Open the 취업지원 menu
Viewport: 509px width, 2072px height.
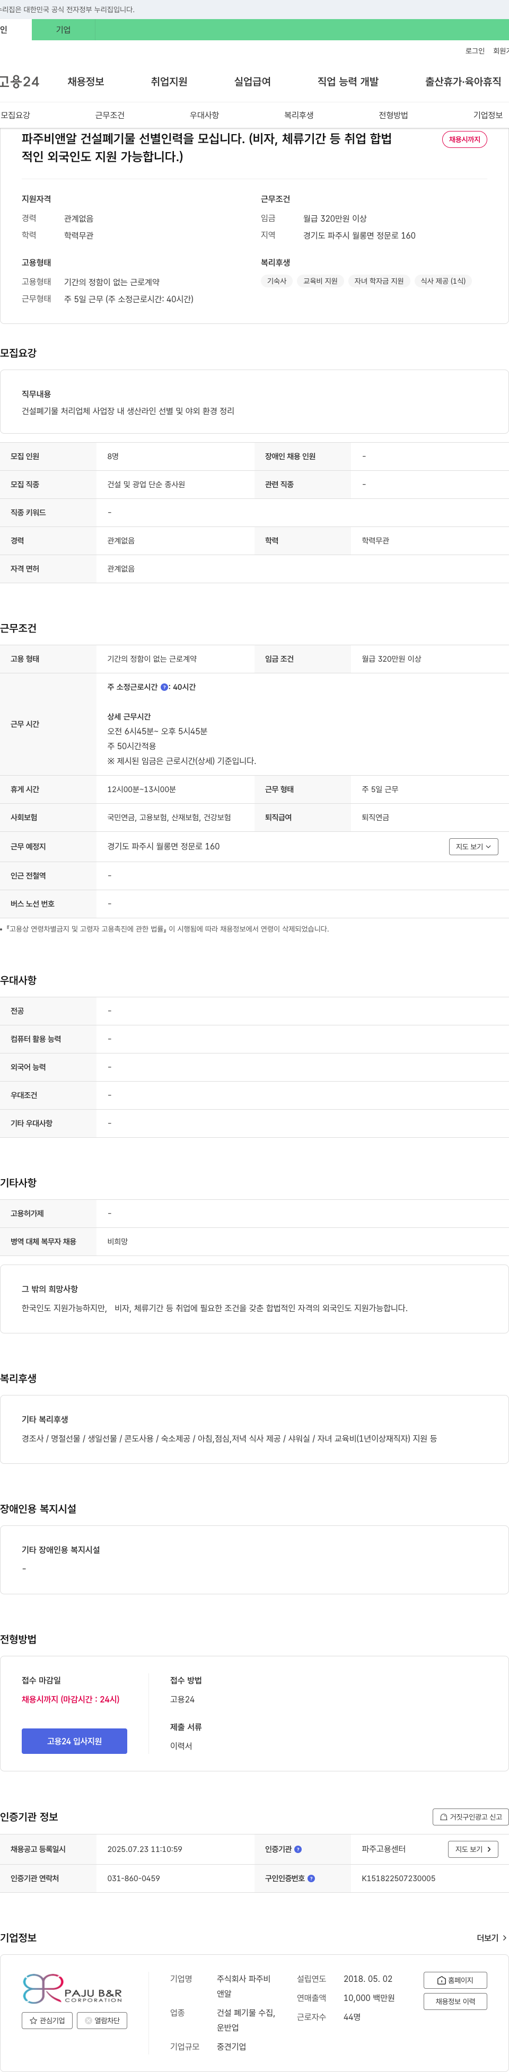[169, 81]
